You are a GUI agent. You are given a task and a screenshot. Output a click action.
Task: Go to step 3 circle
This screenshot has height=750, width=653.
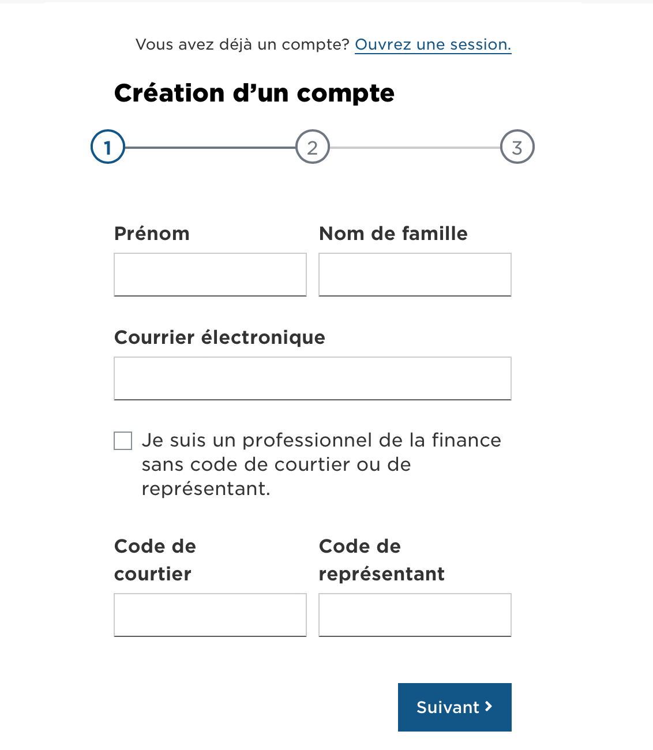click(517, 147)
